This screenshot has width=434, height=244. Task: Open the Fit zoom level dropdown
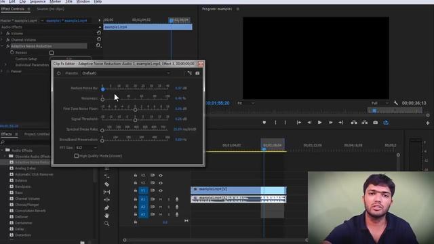245,103
